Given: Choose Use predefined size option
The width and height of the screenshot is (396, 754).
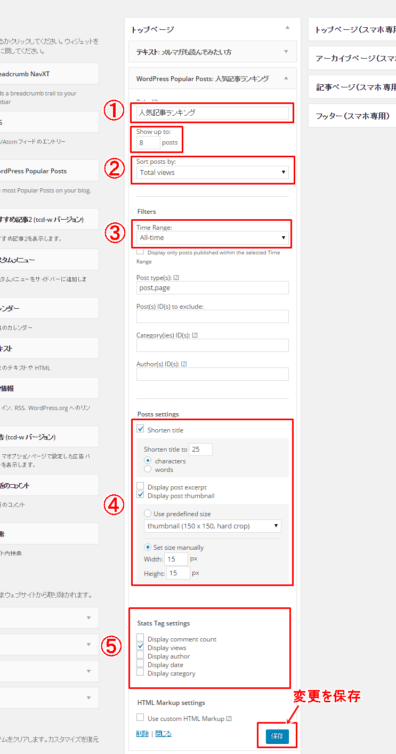Looking at the screenshot, I should coord(148,514).
